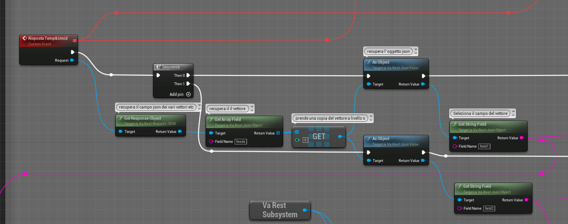Select the red reroute node above Risposta Temp&Umid

pos(116,12)
